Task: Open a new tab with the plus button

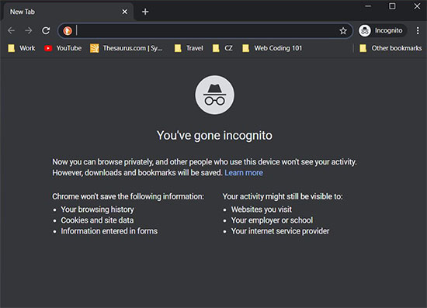Action: tap(145, 12)
